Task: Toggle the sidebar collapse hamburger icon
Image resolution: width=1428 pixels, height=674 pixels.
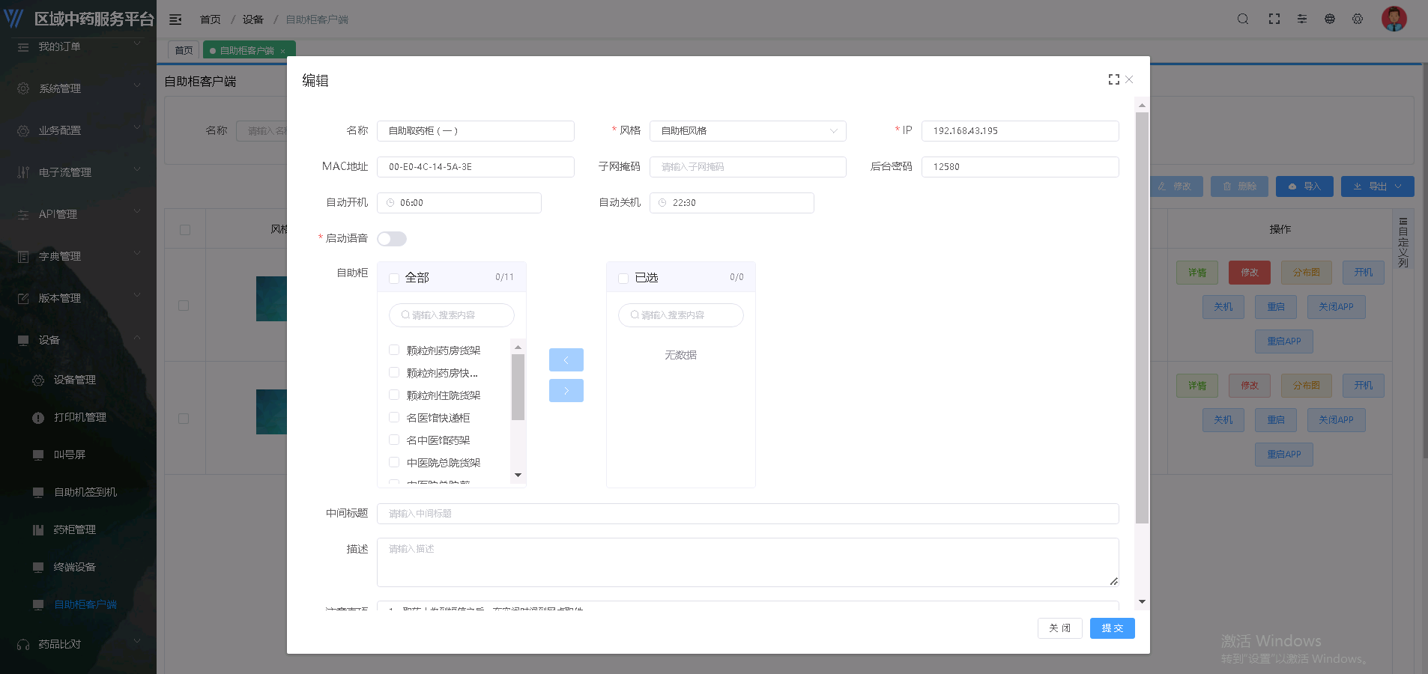Action: (x=175, y=19)
